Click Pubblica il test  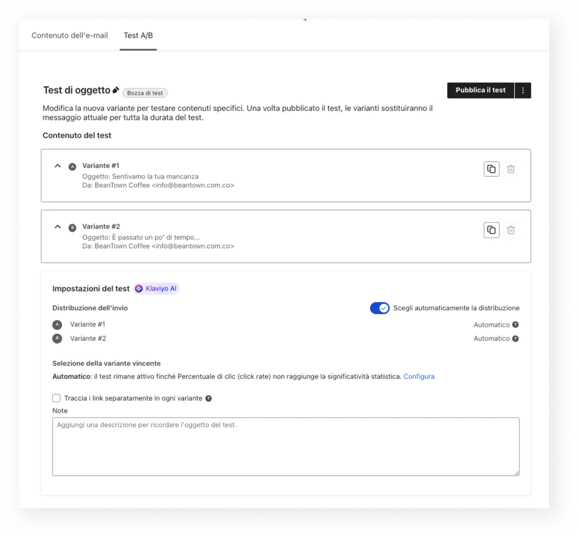[480, 90]
